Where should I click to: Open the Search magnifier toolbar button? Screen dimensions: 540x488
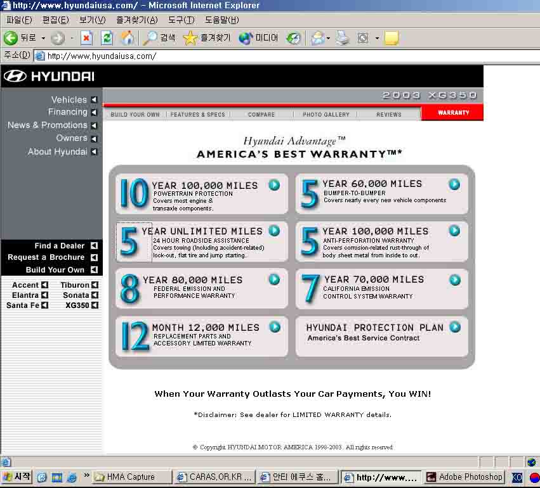[x=159, y=37]
